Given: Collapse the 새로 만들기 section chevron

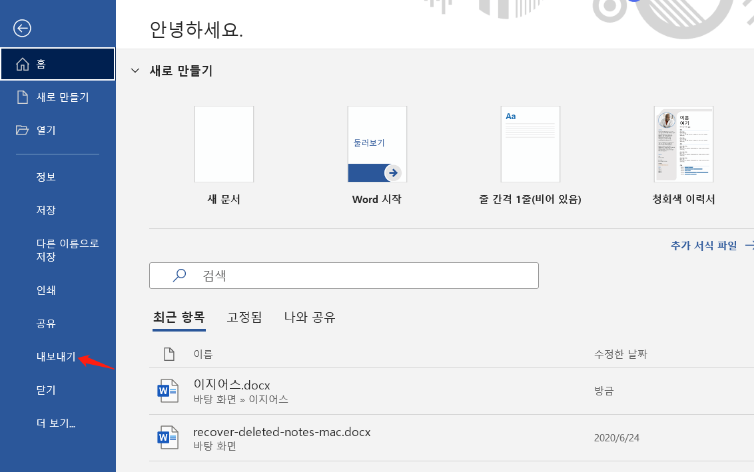Looking at the screenshot, I should point(135,71).
